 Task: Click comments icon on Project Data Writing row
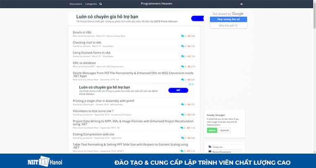182,128
